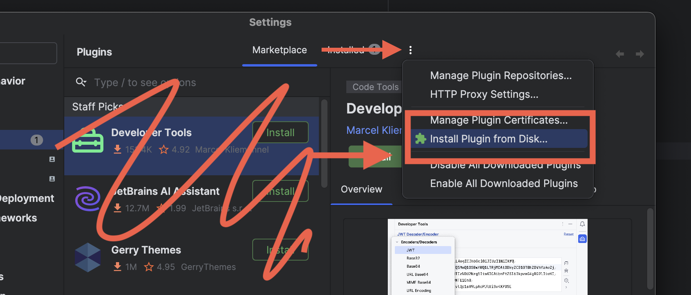The image size is (691, 295).
Task: Click the JetBrains AI Assistant swirl icon
Action: coord(88,199)
